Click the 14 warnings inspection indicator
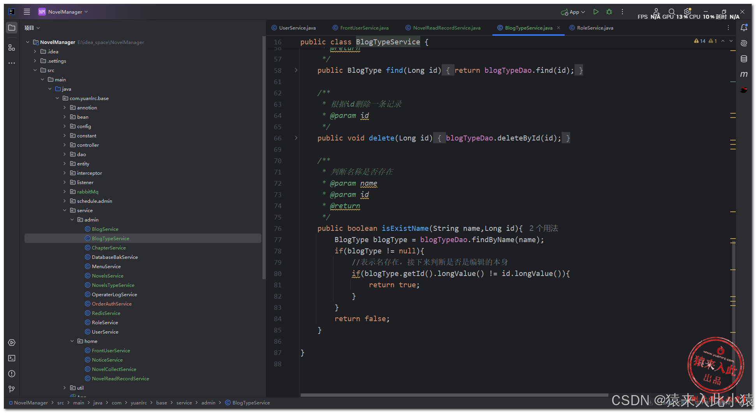Screen dimensions: 756x413 (x=700, y=41)
